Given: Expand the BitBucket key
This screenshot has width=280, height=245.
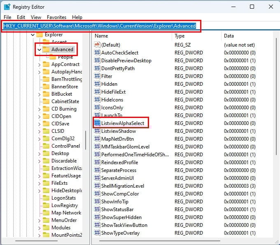Looking at the screenshot, I should 39,94.
